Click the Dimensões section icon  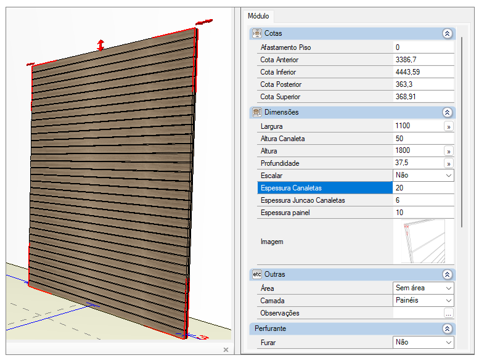(x=257, y=112)
